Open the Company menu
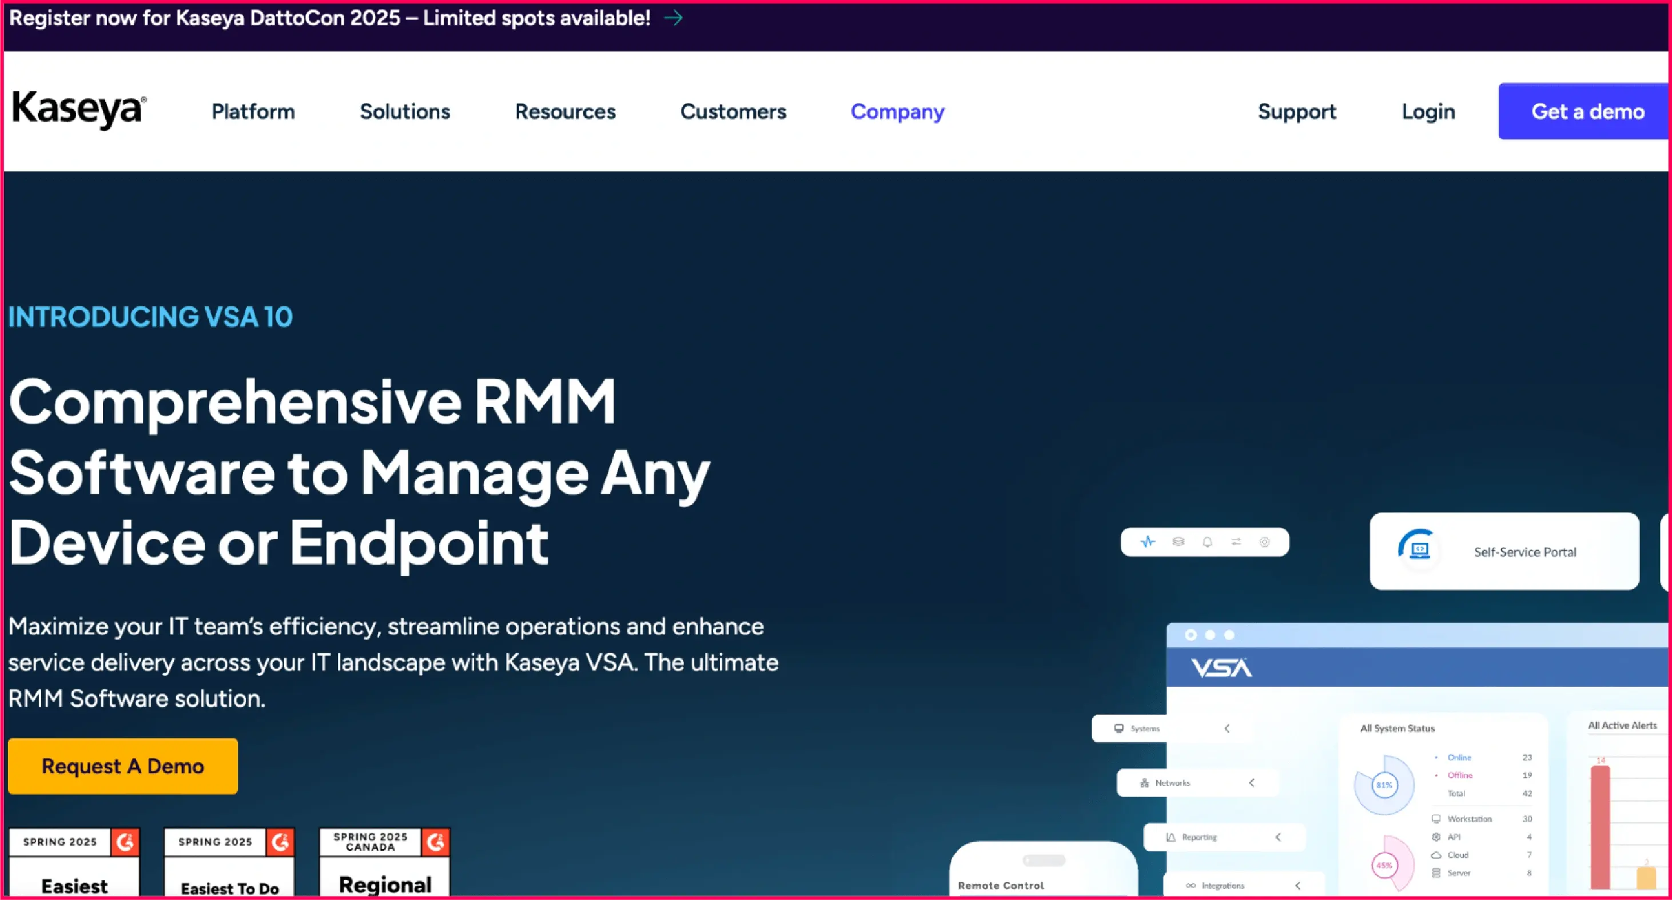 pyautogui.click(x=898, y=111)
